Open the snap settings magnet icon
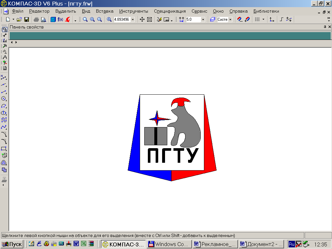 (240, 19)
